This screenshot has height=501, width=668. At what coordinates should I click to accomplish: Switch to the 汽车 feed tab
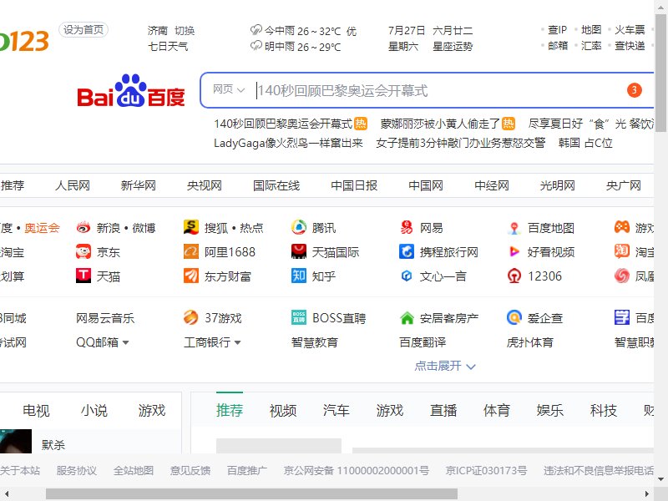pyautogui.click(x=337, y=411)
